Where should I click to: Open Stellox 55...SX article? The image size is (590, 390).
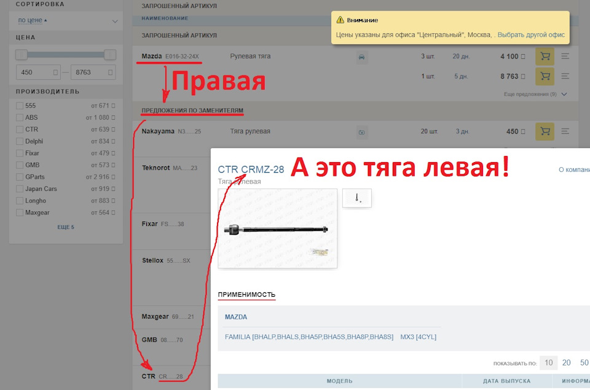(x=166, y=260)
